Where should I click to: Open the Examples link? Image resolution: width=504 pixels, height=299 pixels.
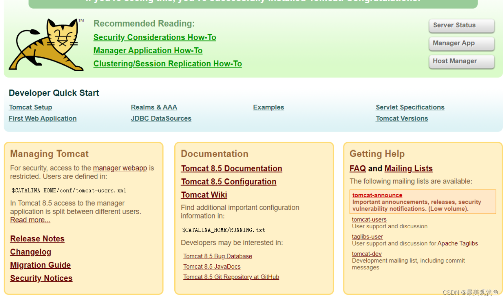click(x=268, y=107)
